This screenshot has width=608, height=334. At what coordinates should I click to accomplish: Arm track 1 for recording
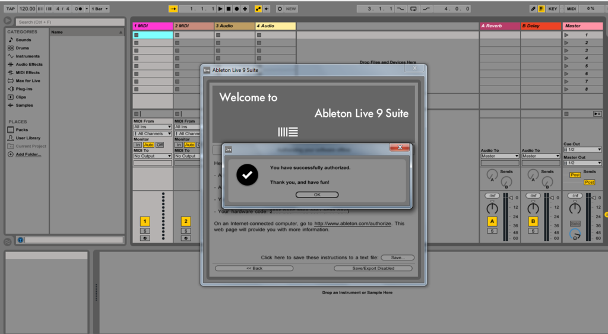click(145, 238)
